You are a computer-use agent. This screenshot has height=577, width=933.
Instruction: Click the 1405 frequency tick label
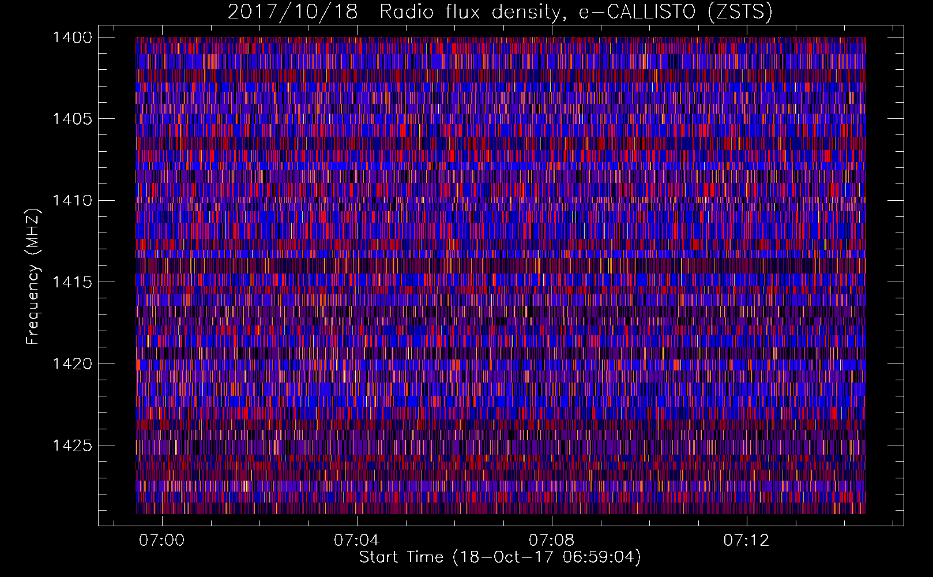[72, 119]
